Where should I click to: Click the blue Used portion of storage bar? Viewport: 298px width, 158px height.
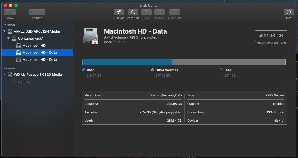[x=127, y=62]
